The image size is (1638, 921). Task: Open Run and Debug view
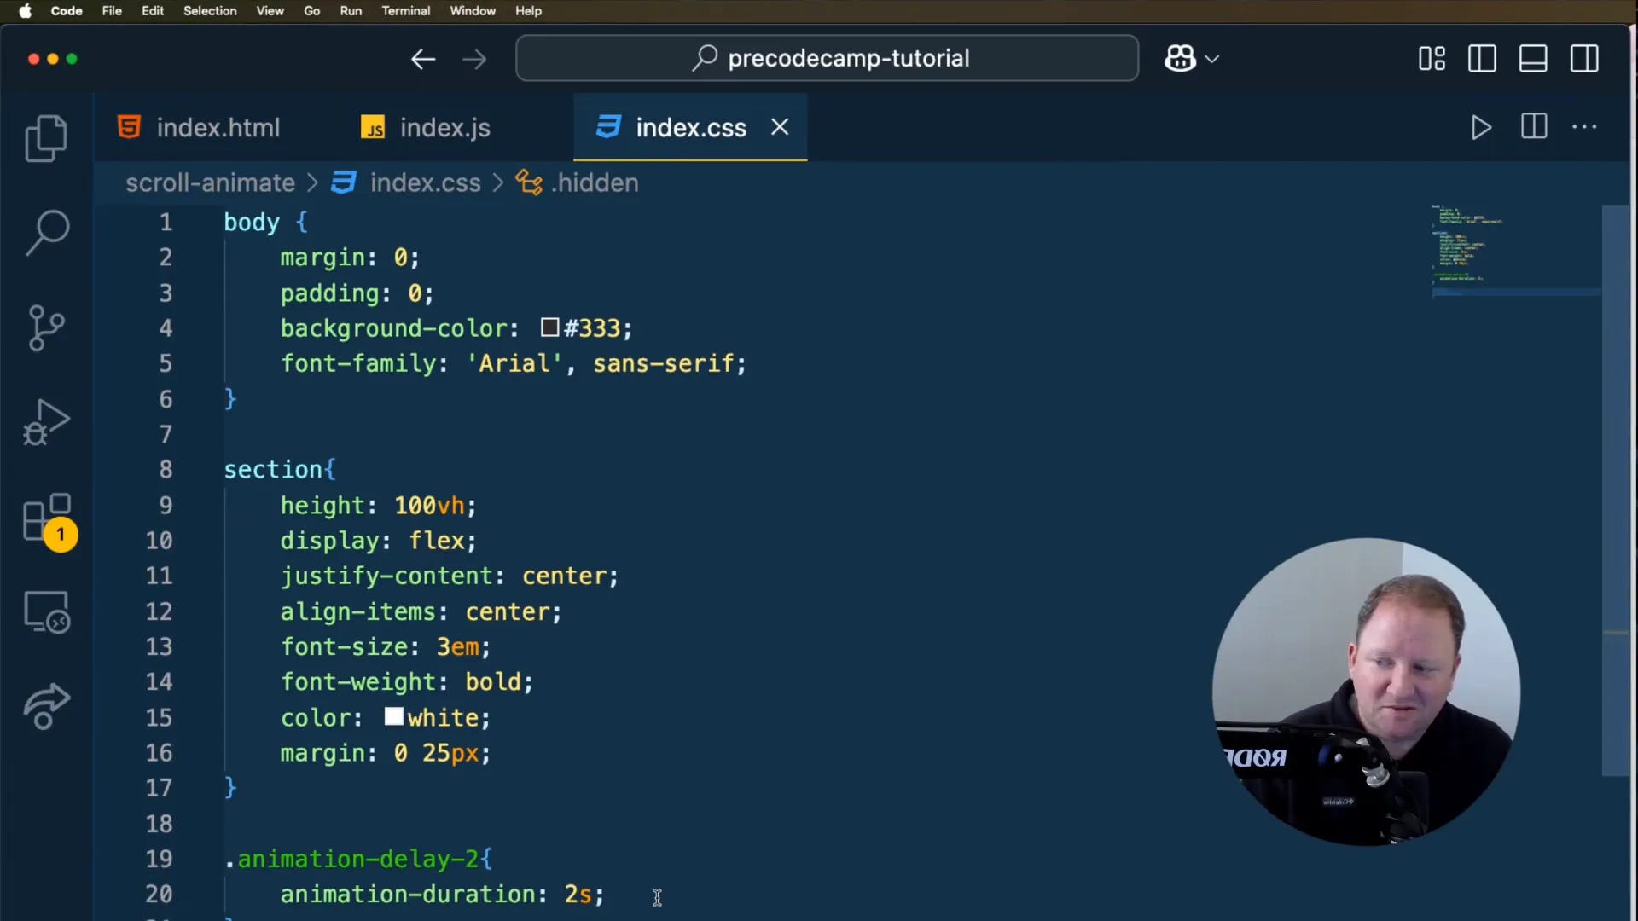pyautogui.click(x=46, y=422)
